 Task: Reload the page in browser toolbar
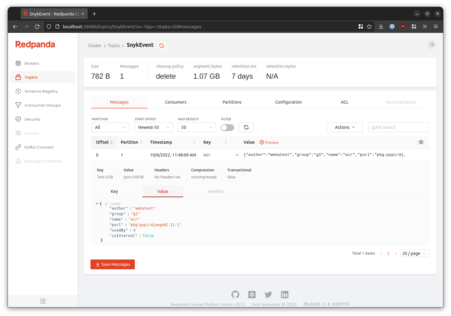[37, 27]
